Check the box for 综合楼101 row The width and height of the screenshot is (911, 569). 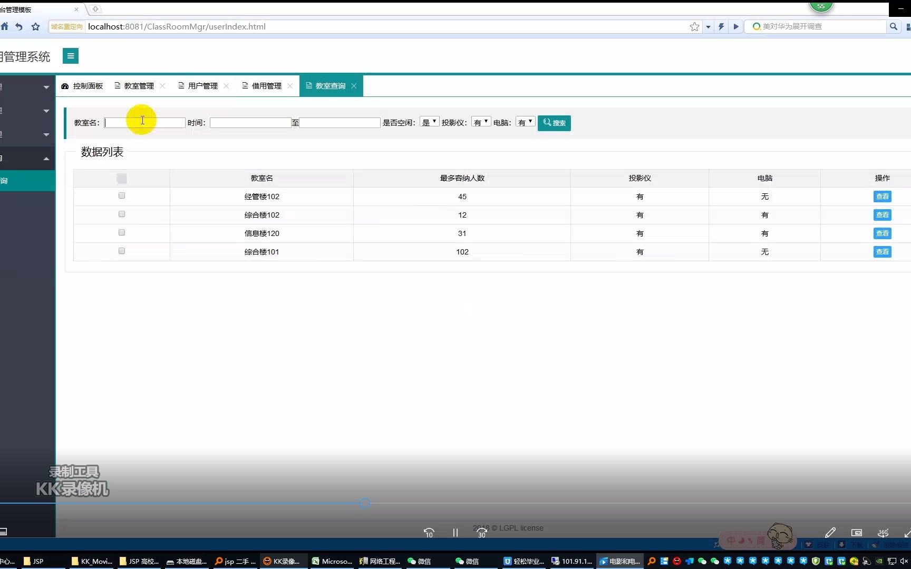click(122, 251)
